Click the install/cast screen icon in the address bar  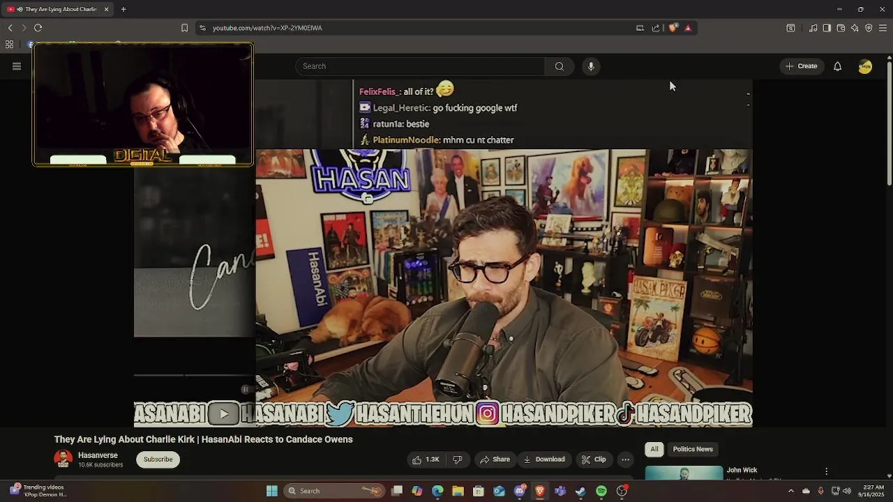[640, 28]
